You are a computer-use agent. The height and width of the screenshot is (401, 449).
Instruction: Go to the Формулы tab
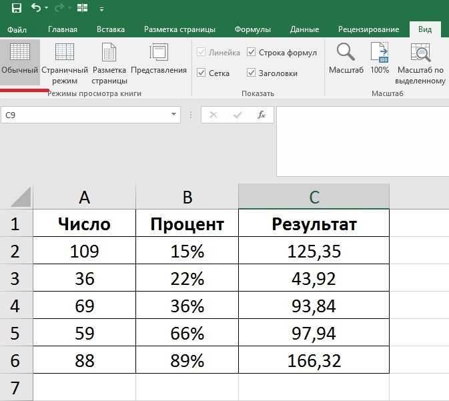(253, 29)
